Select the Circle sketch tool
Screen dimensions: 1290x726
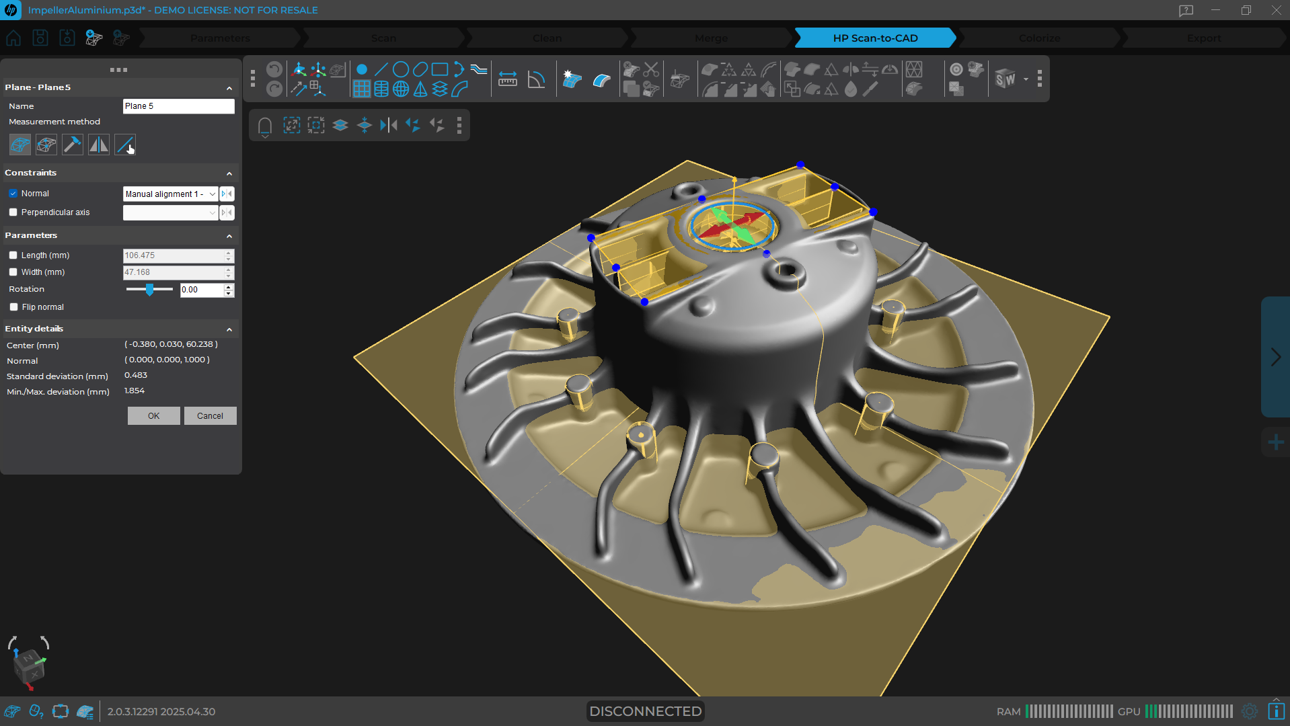(x=401, y=69)
